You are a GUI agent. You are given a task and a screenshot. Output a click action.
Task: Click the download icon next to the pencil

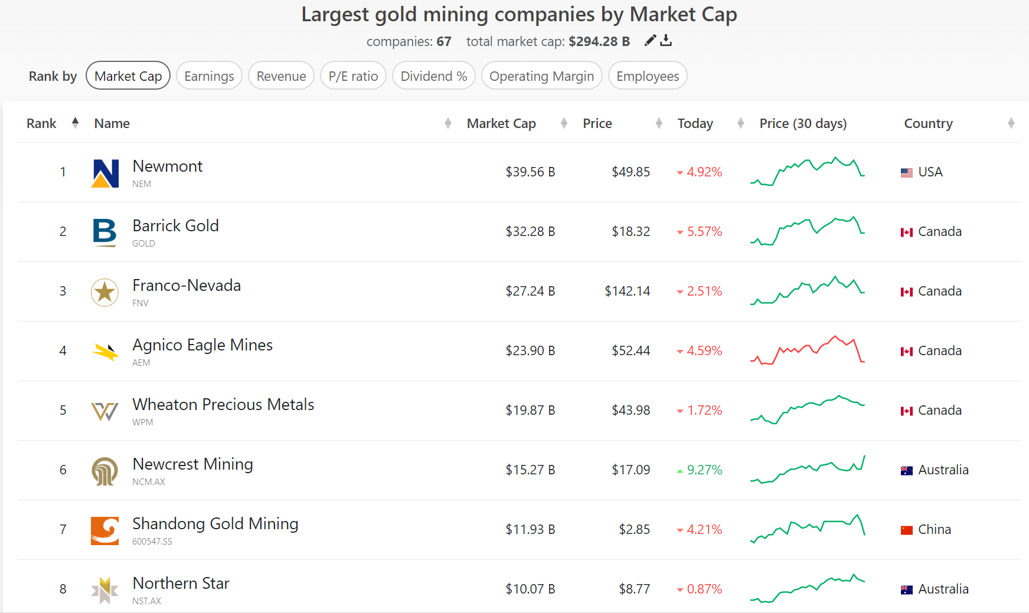[x=666, y=41]
